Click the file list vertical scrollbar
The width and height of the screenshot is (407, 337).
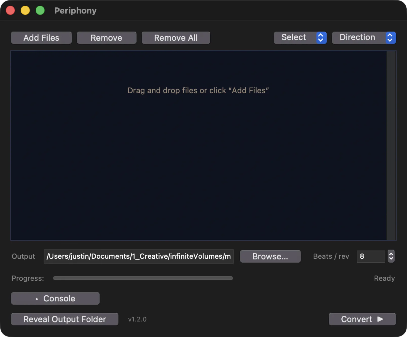tap(391, 145)
